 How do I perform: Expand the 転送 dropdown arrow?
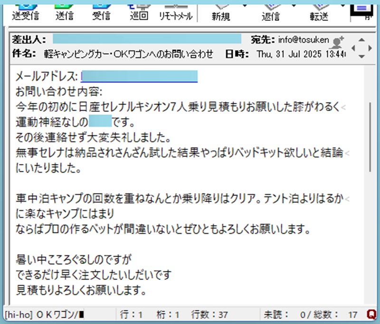(342, 6)
